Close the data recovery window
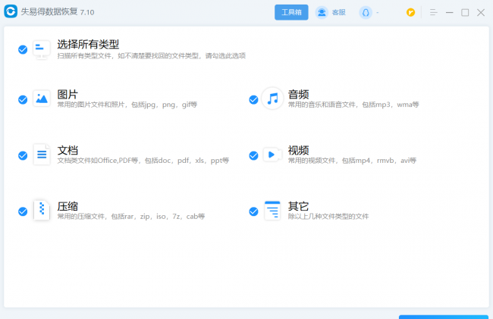Viewport: 493px width, 319px height. pyautogui.click(x=481, y=13)
